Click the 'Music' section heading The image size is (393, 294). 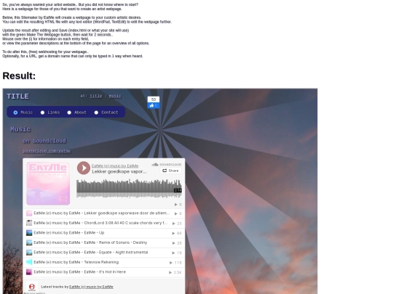pos(20,129)
